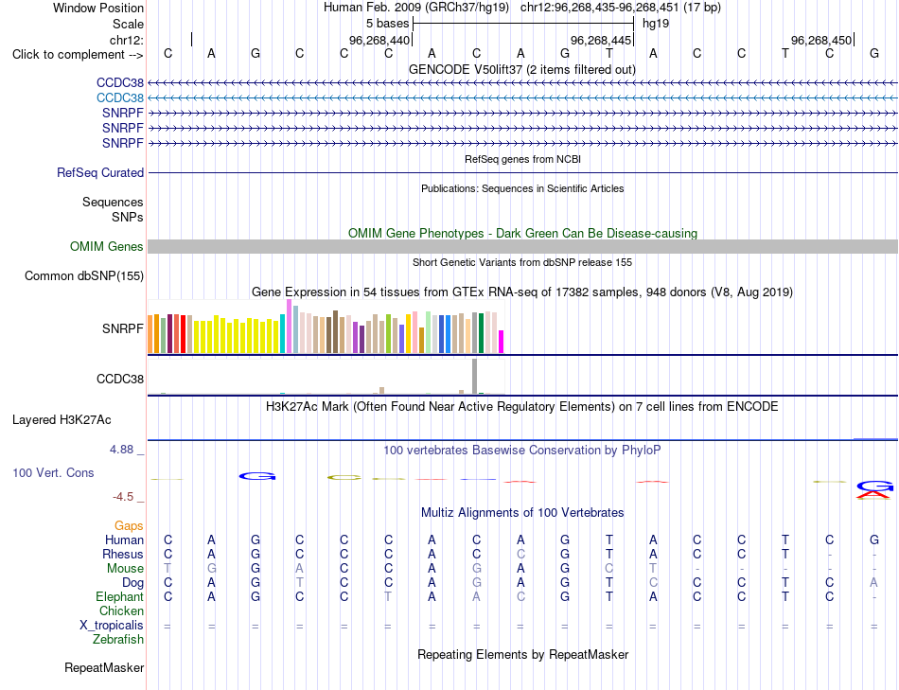
Task: Click the 4.88 PhyloP upper scale value
Action: (121, 450)
